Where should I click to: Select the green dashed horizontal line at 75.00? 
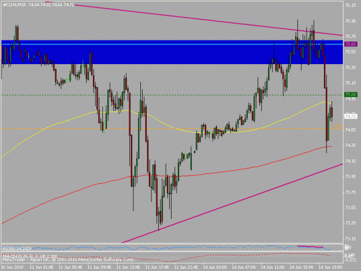(172, 95)
